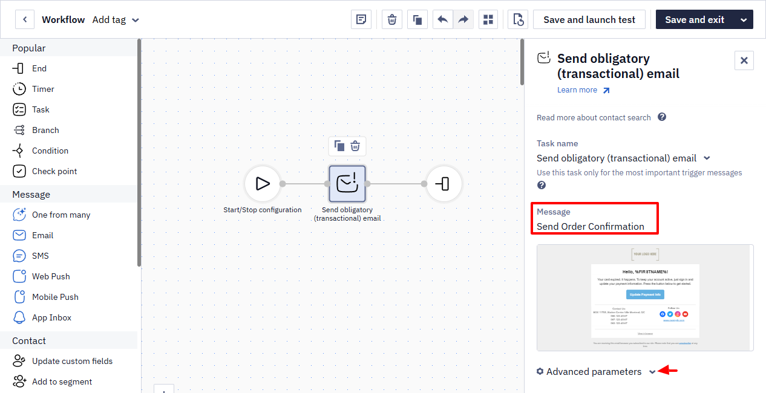766x393 pixels.
Task: Open the Task name dropdown
Action: [623, 158]
